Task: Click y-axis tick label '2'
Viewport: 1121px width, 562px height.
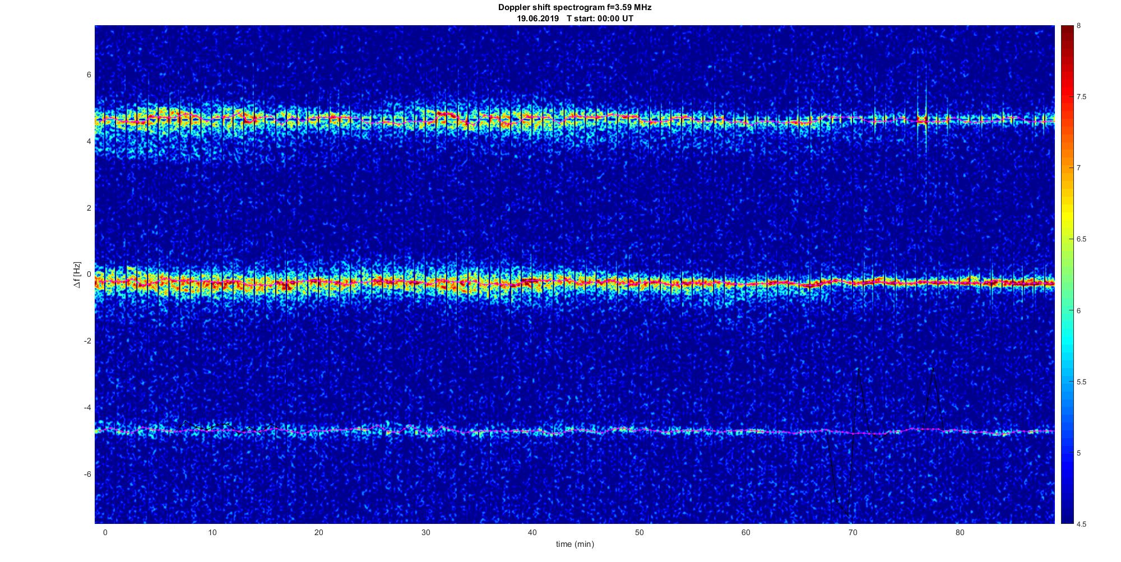Action: point(89,208)
